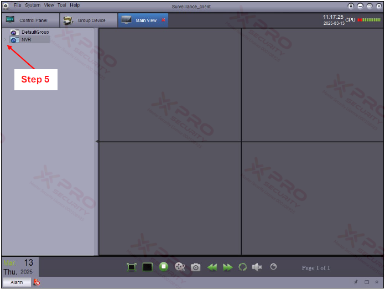Image resolution: width=385 pixels, height=289 pixels.
Task: Open the System menu
Action: point(33,5)
